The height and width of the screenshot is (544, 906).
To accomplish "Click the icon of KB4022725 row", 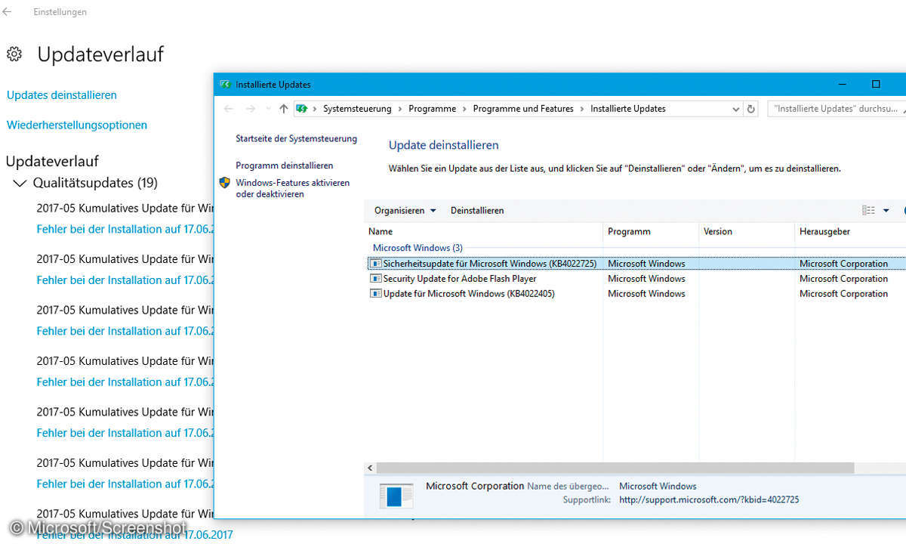I will (376, 264).
